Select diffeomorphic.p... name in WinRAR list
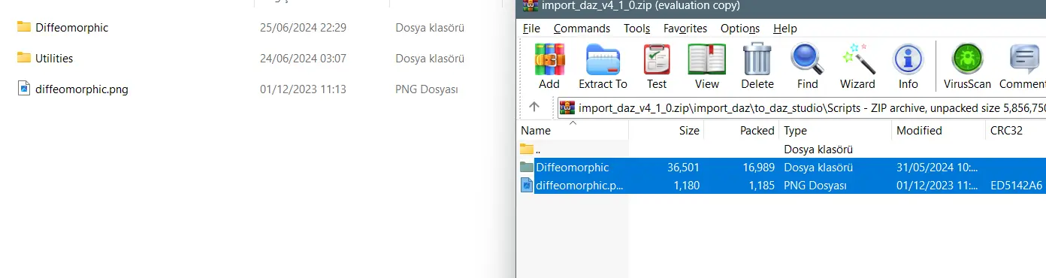The height and width of the screenshot is (278, 1046). 579,185
